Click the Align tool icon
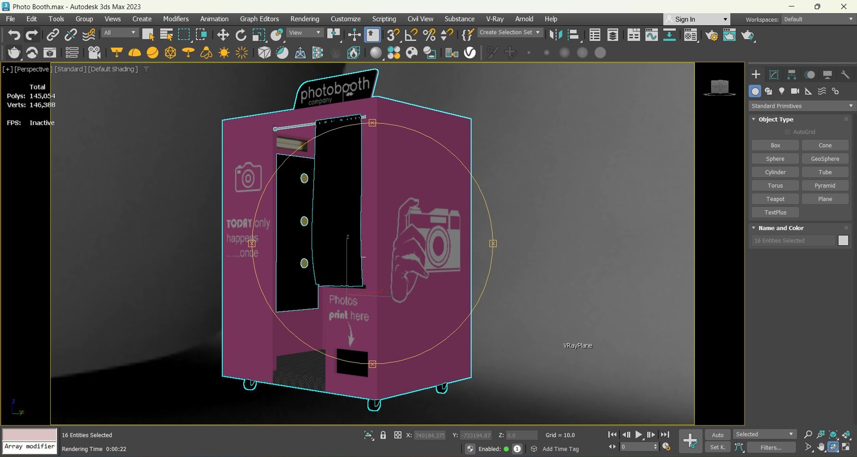The width and height of the screenshot is (857, 457). click(574, 35)
